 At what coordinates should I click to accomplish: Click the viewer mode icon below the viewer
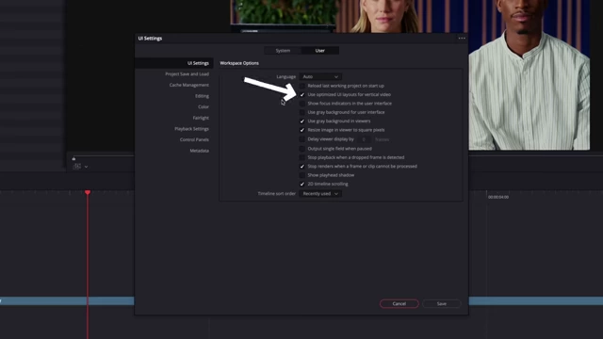(77, 167)
